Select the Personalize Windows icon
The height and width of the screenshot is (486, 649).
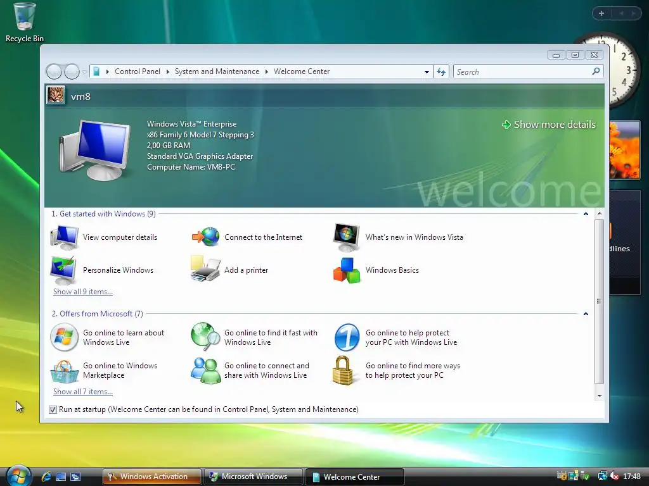(x=63, y=270)
